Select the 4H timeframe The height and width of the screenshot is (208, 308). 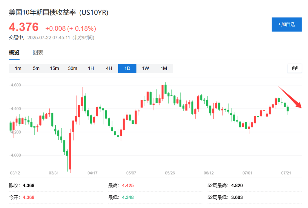pos(109,68)
